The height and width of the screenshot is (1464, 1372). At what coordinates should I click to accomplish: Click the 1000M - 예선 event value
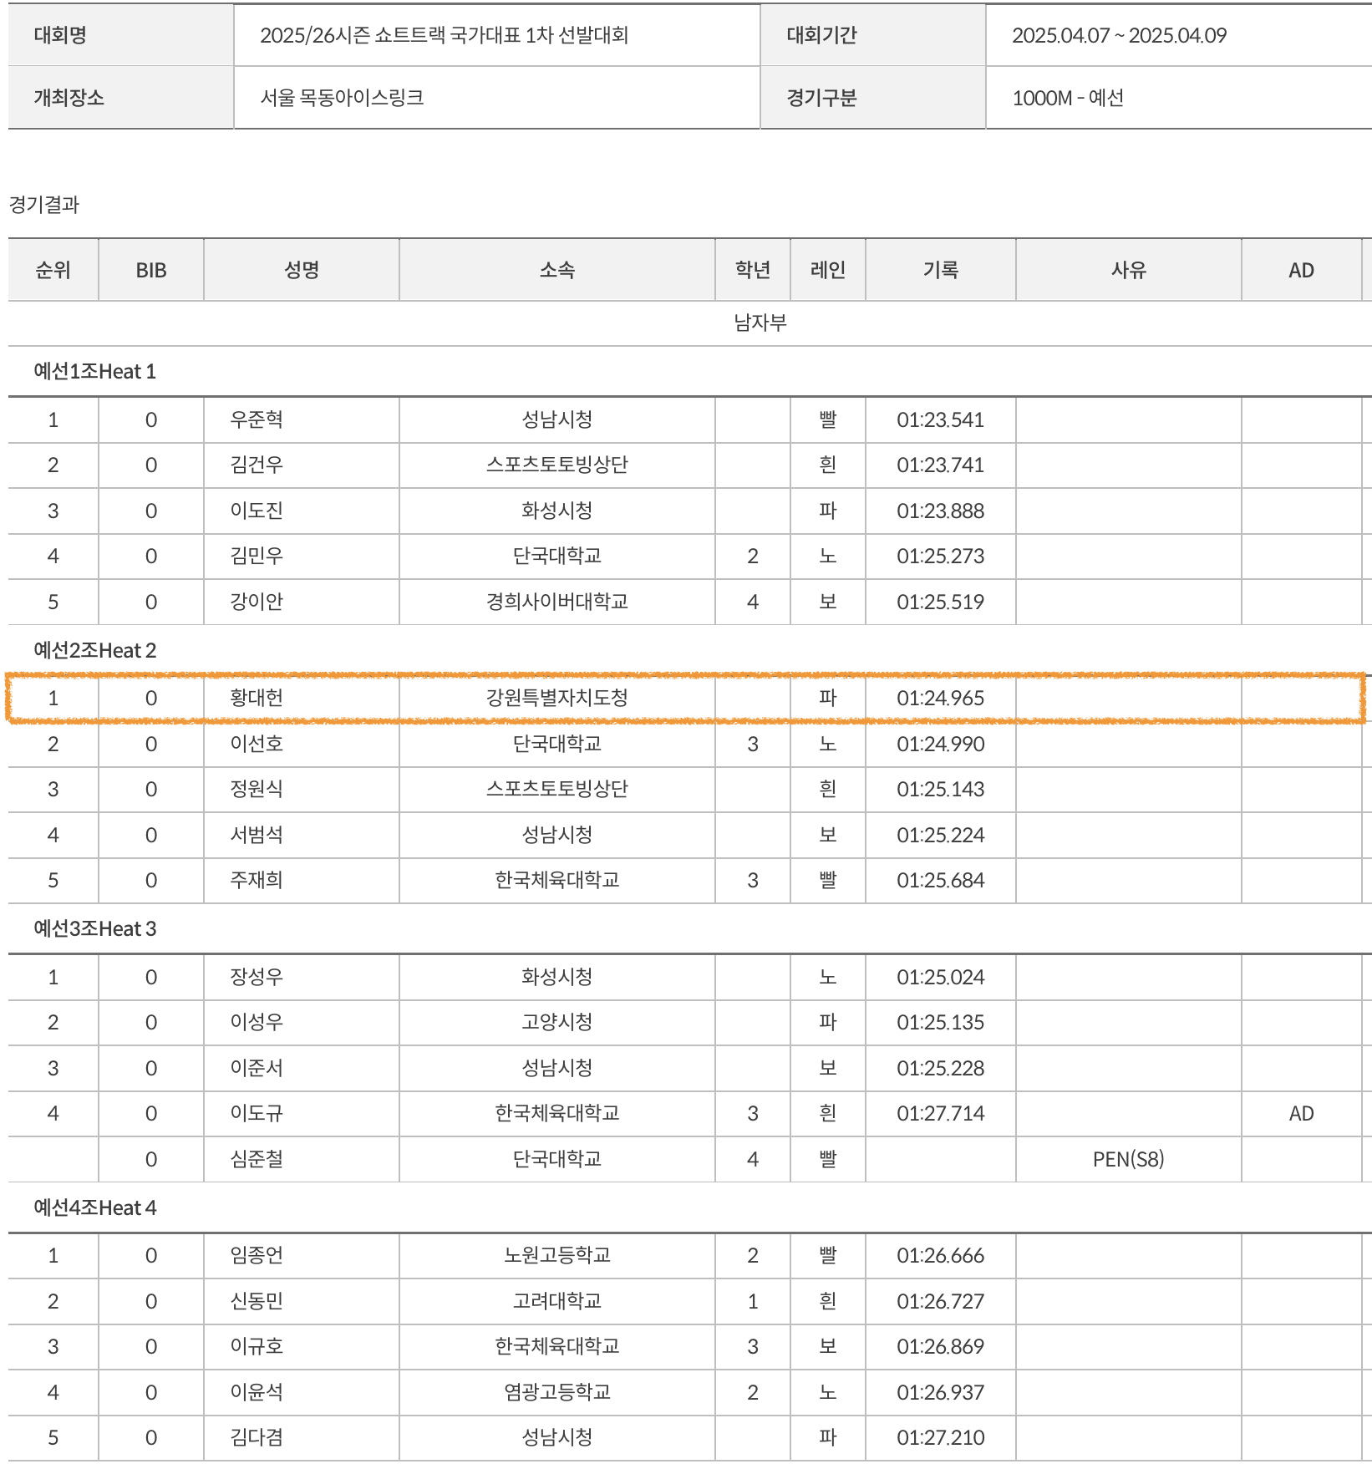pyautogui.click(x=1067, y=98)
